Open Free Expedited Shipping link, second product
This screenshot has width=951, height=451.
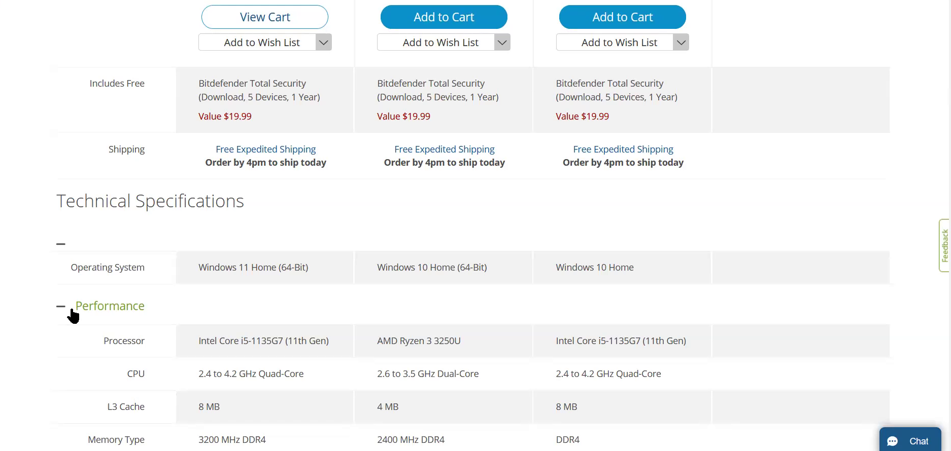click(x=444, y=149)
